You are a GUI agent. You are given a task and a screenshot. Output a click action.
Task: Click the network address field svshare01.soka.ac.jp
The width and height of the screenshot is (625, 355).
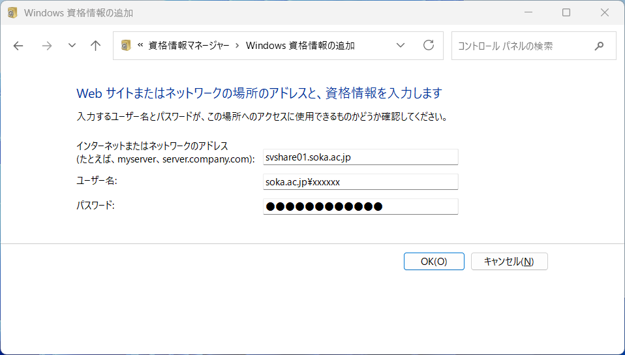point(361,157)
